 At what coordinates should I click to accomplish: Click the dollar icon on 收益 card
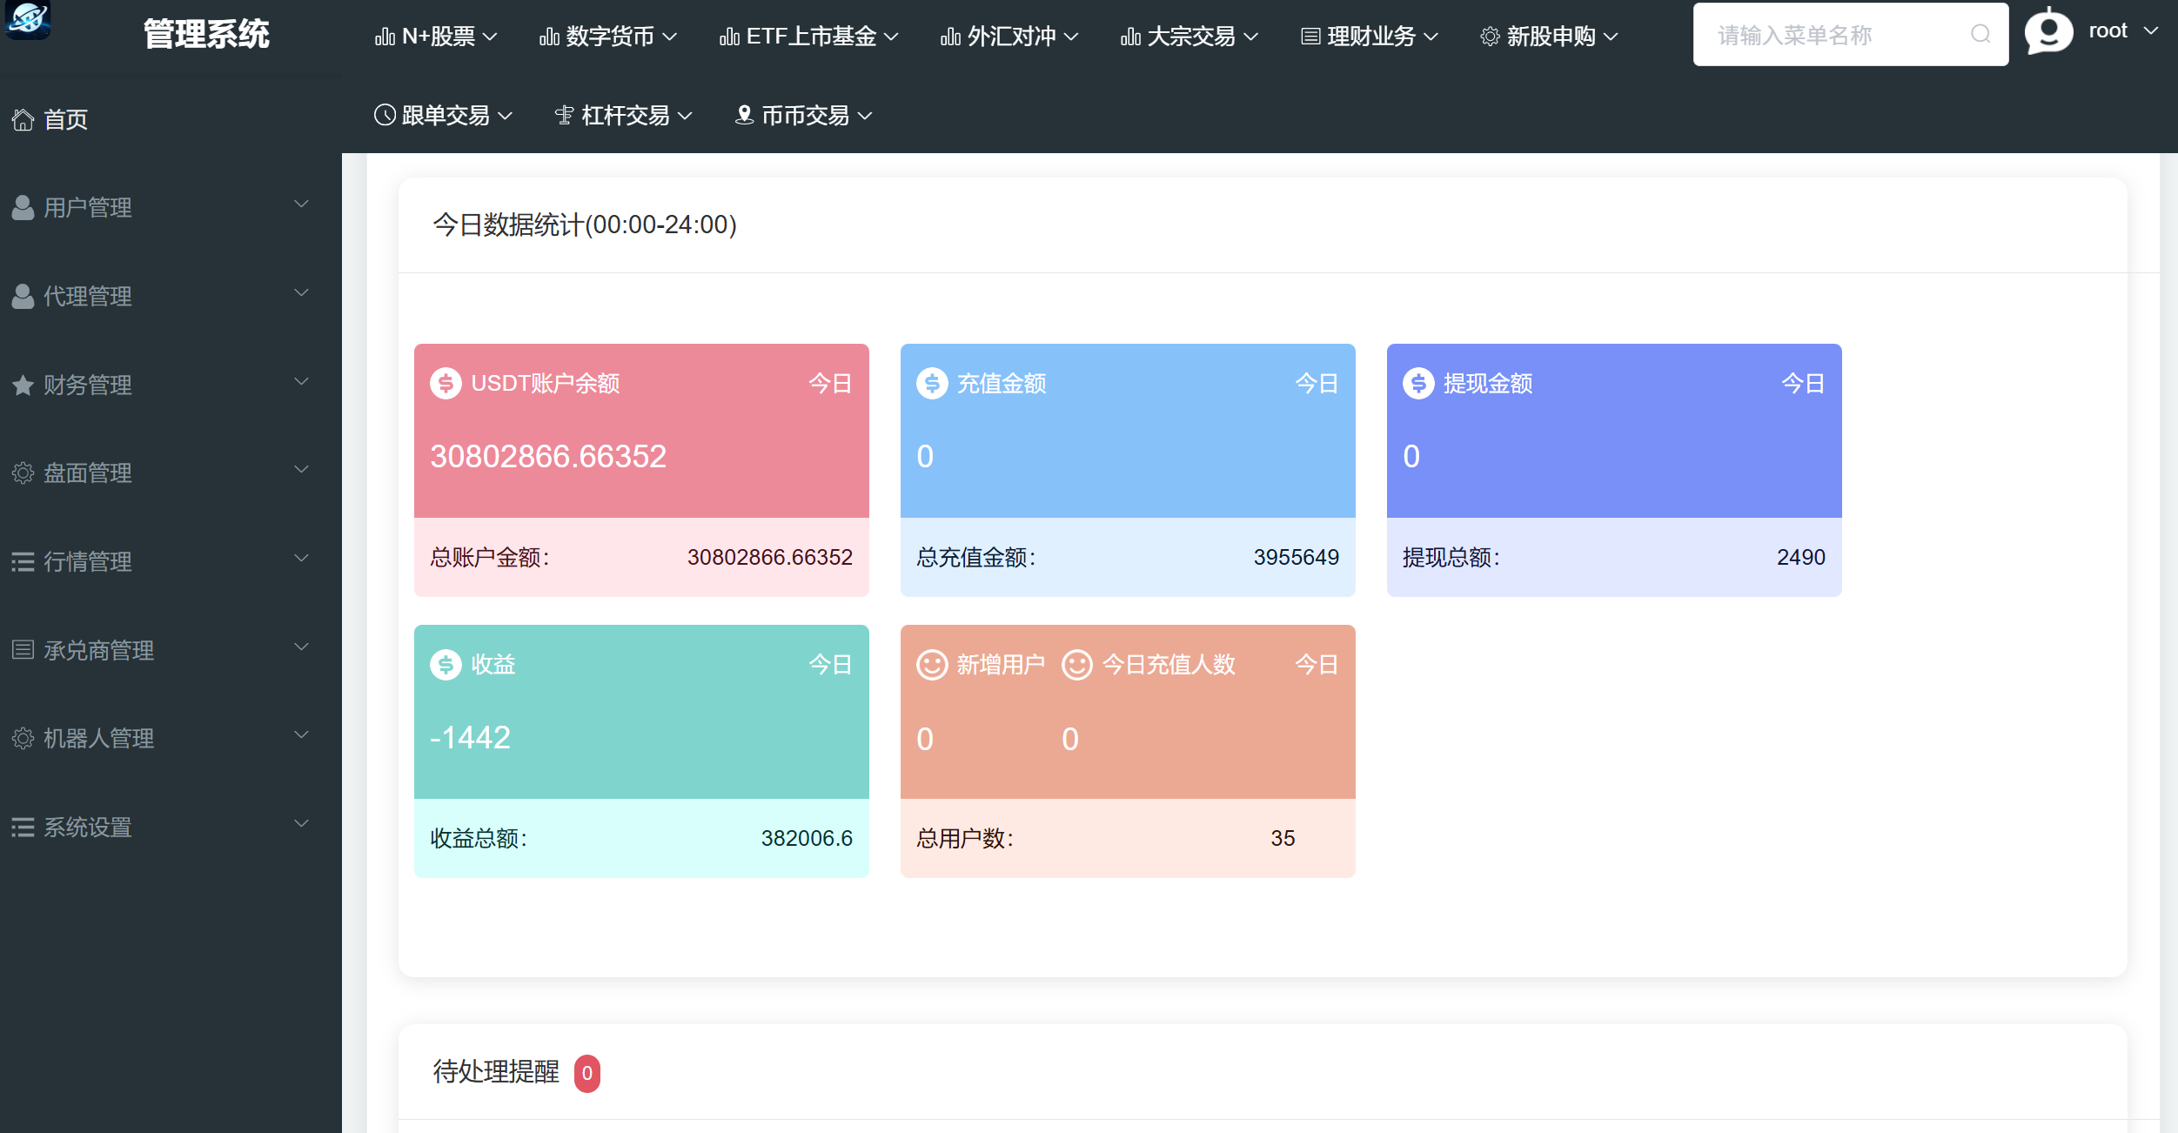point(446,665)
